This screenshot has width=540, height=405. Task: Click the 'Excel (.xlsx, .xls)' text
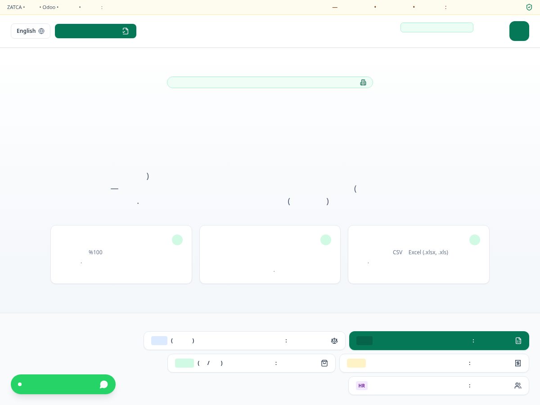click(x=428, y=252)
